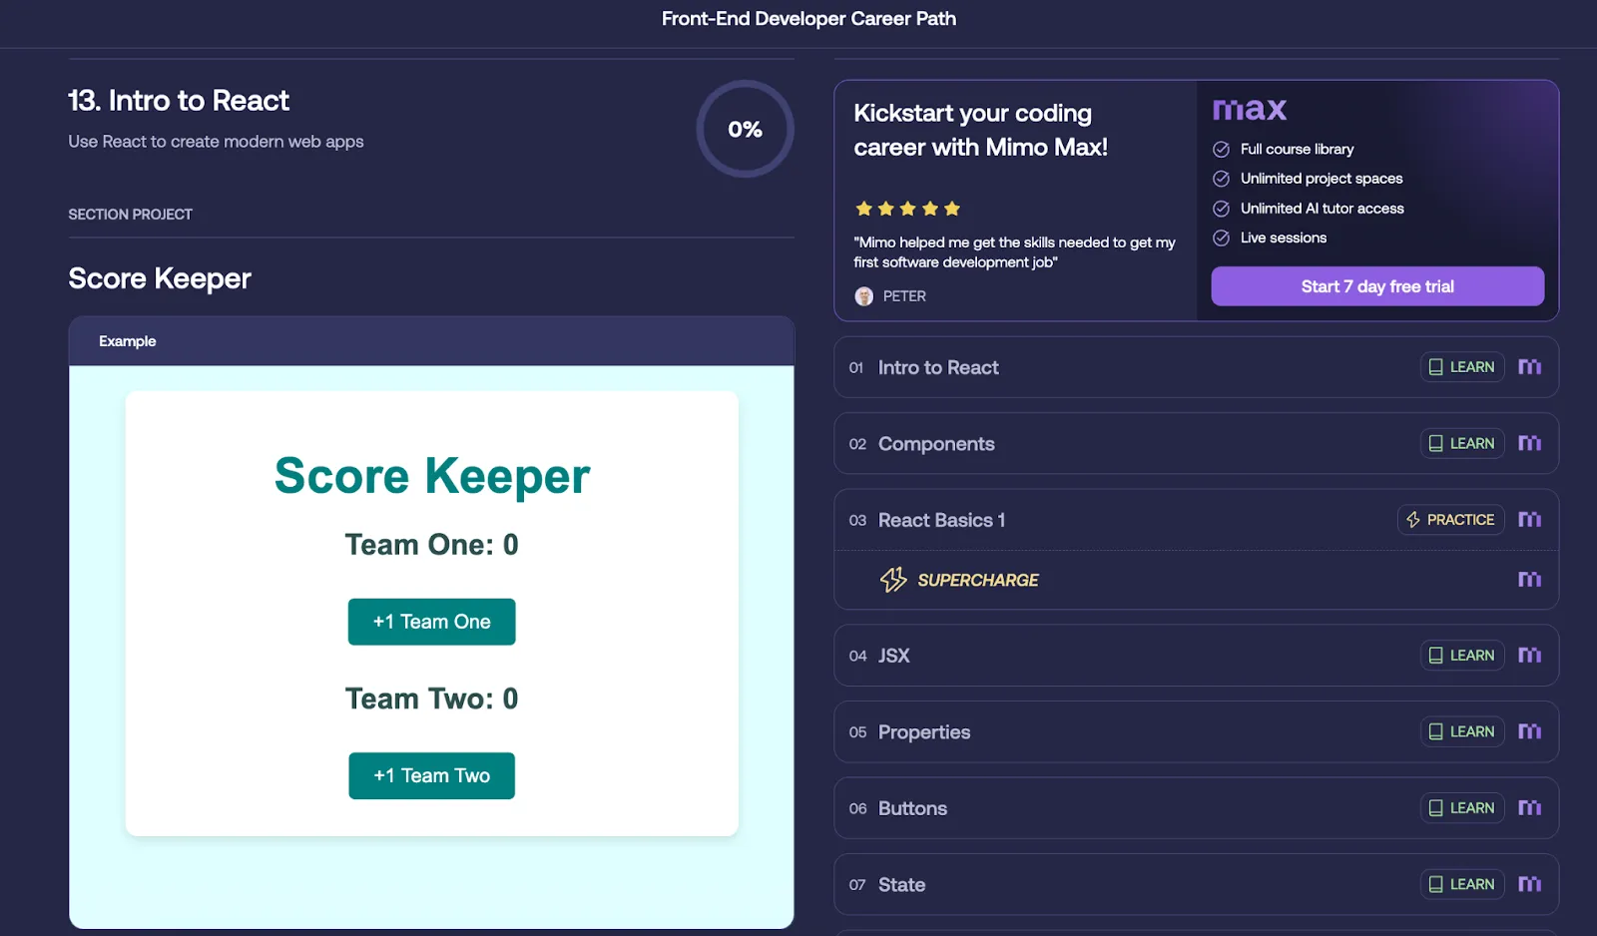Click checkmark icon next to Full course library

(x=1221, y=150)
